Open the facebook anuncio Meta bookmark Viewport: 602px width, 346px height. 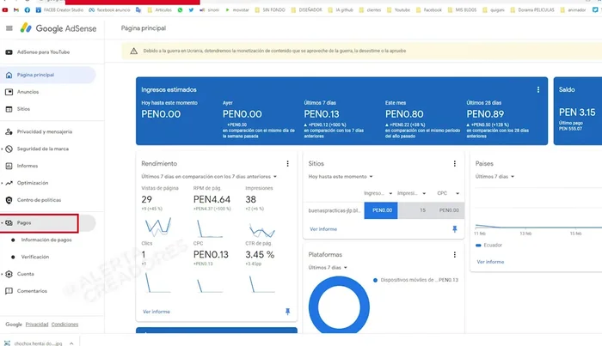(109, 10)
